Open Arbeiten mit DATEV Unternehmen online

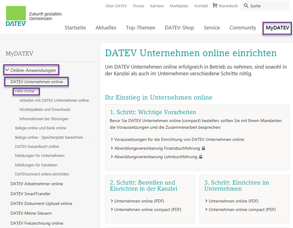coord(54,100)
